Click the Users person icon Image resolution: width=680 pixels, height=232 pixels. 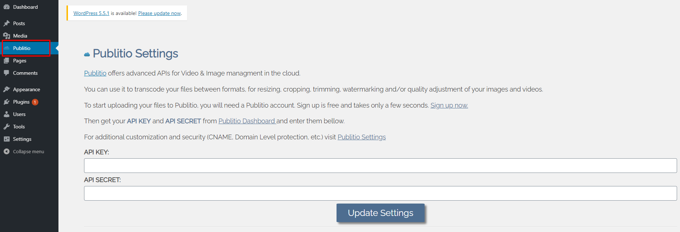[7, 114]
